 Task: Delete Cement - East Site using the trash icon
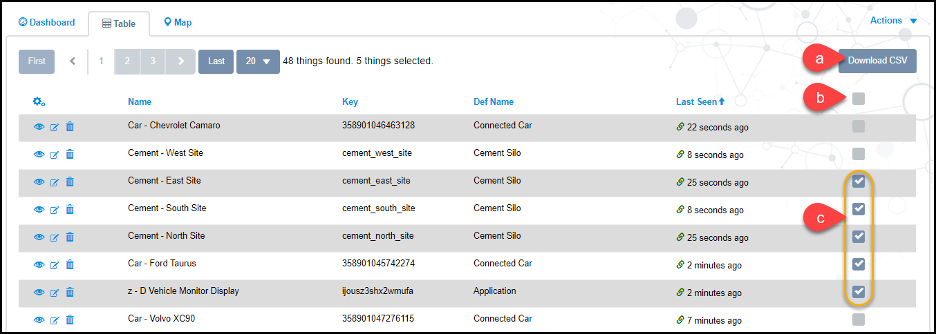point(70,181)
